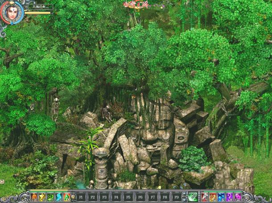Click the golden orb above the portrait
The width and height of the screenshot is (272, 203).
pos(12,2)
